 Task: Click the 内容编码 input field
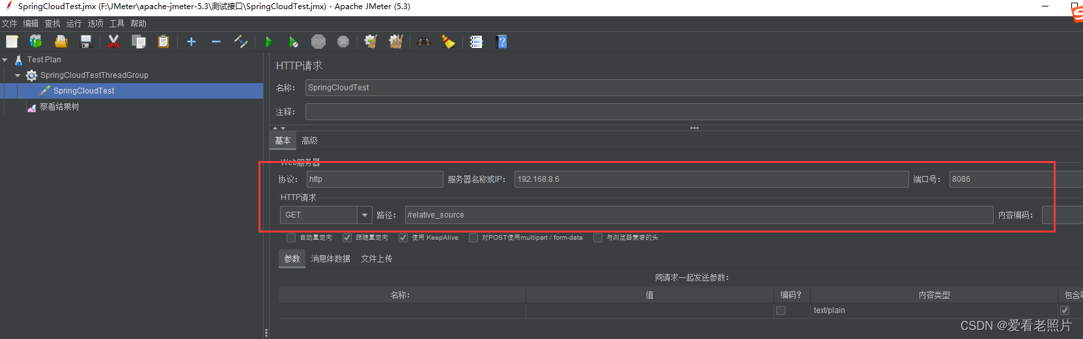coord(1062,215)
